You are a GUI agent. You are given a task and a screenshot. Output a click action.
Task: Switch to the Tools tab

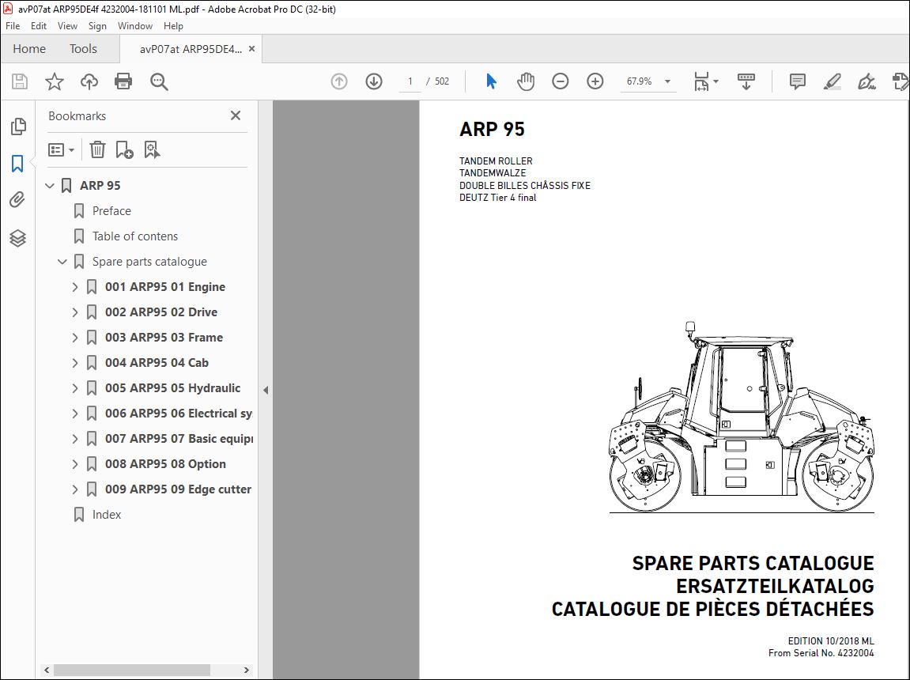pos(83,49)
